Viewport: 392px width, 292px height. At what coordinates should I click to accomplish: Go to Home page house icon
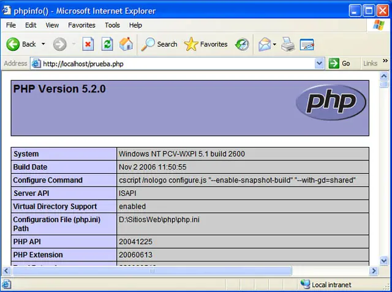pos(126,44)
